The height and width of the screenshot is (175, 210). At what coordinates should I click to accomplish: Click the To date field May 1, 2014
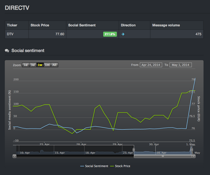tap(181, 65)
